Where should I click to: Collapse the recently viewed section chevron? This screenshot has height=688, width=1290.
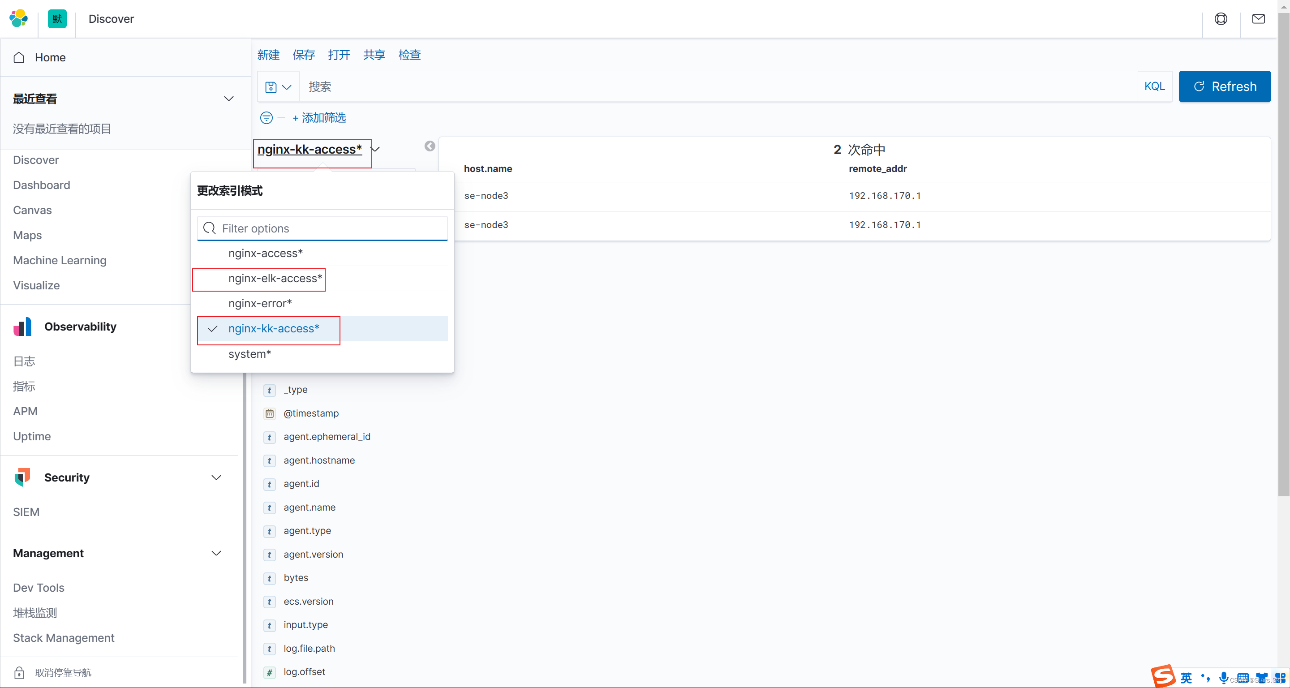pos(229,99)
